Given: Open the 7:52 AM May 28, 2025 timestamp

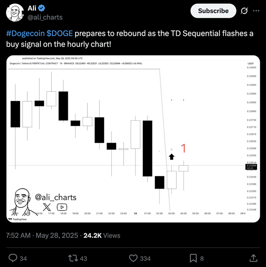Looking at the screenshot, I should pos(42,235).
